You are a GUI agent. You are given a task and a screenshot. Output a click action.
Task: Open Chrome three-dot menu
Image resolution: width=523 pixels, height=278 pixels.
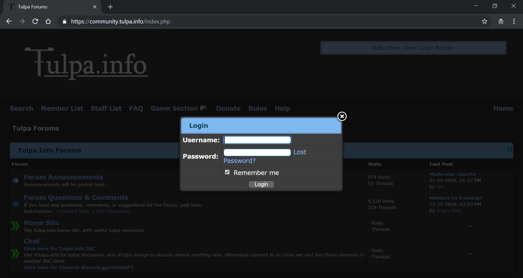pos(514,21)
